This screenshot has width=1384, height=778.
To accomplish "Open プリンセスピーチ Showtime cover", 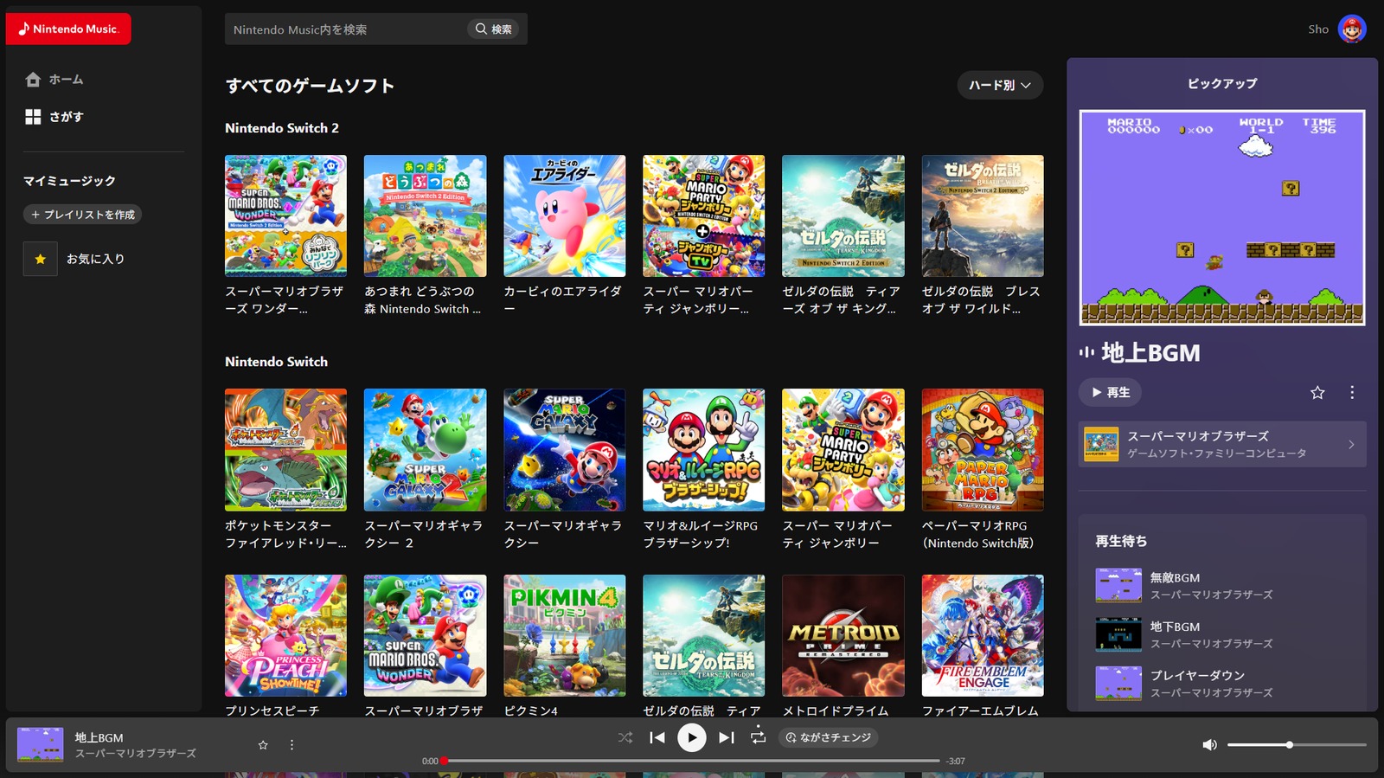I will click(x=285, y=636).
